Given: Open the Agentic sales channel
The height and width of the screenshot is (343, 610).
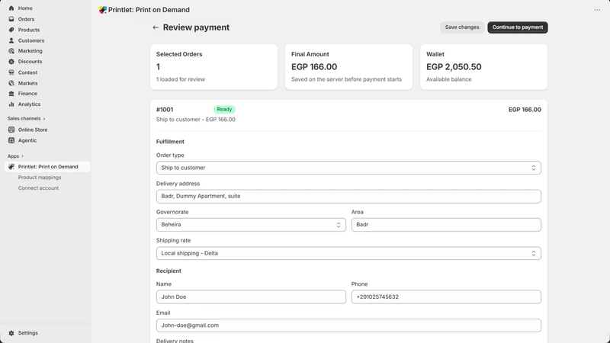Looking at the screenshot, I should click(x=27, y=140).
